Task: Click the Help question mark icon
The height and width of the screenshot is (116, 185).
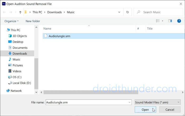Action: 179,21
